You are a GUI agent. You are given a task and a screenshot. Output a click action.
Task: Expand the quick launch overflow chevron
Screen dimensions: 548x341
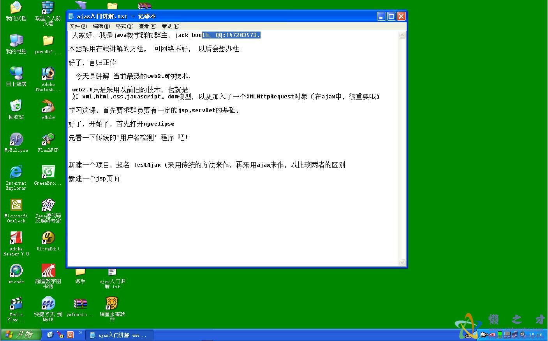[x=81, y=332]
